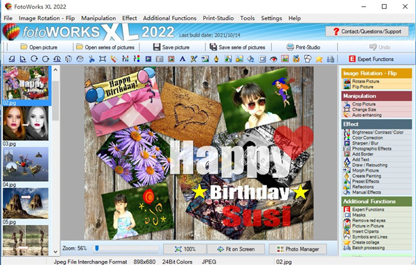The image size is (416, 265).
Task: Click the Open picture button
Action: [39, 47]
